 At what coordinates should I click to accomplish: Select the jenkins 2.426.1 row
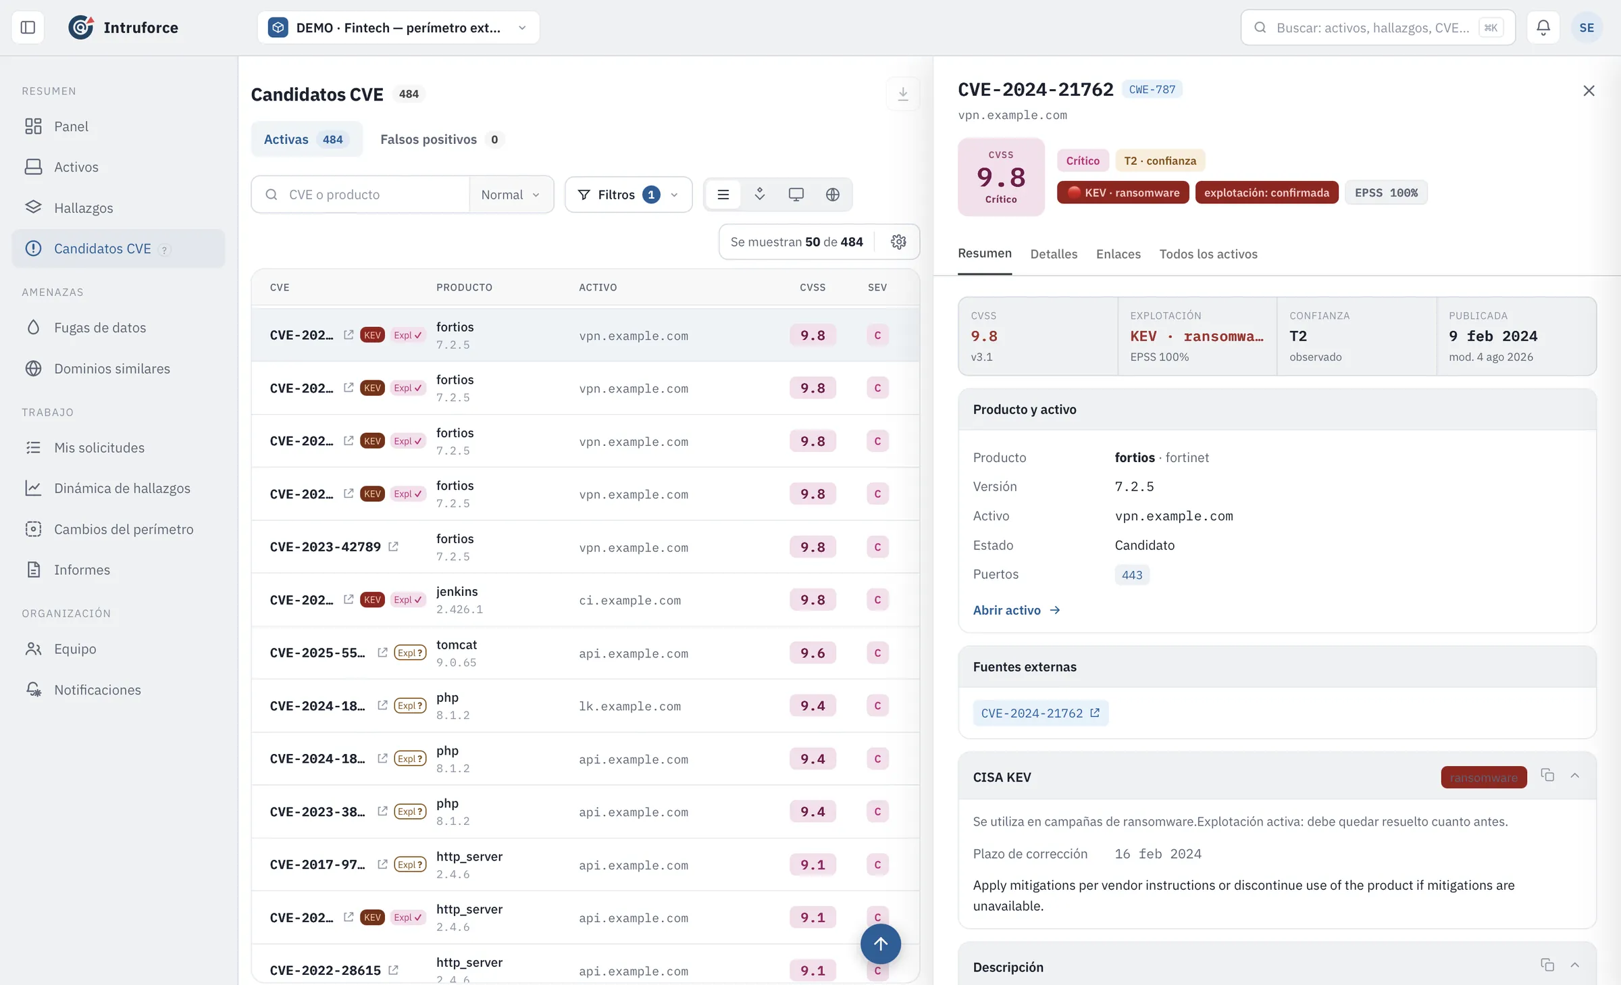[x=585, y=600]
